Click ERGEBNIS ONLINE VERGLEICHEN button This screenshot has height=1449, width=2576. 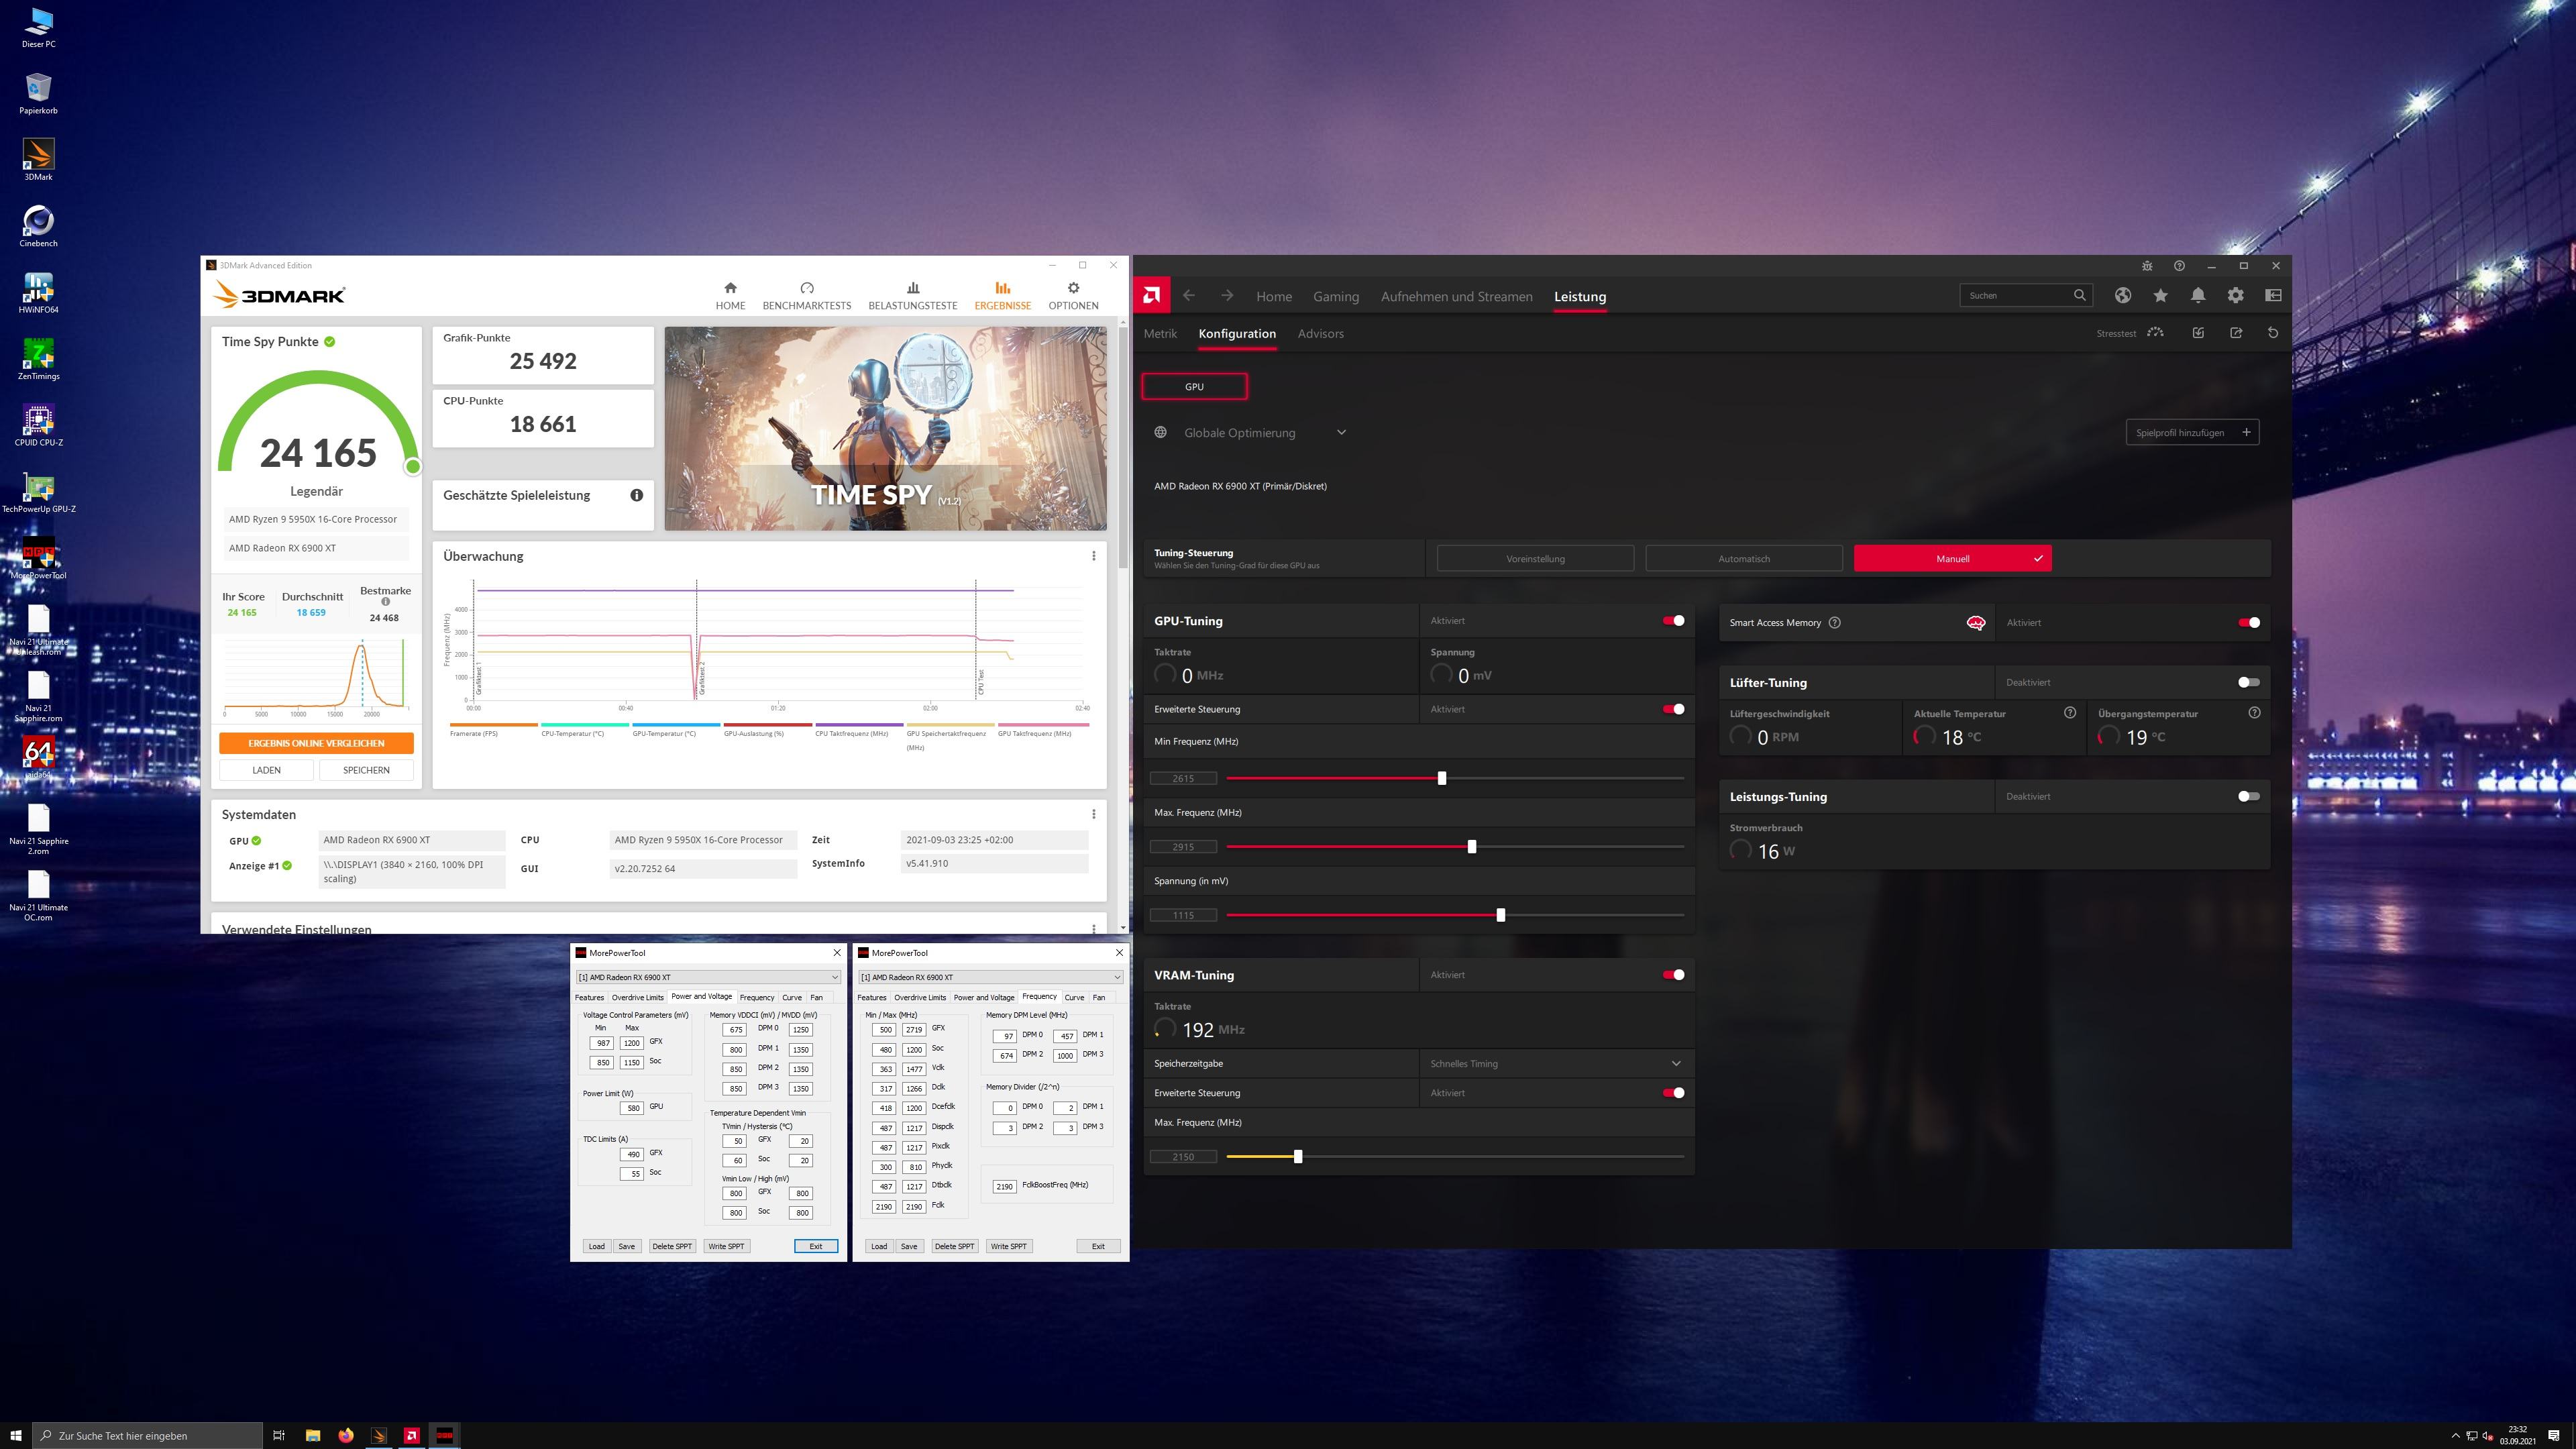click(316, 743)
